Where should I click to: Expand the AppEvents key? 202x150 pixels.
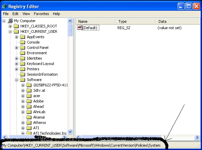(16, 37)
